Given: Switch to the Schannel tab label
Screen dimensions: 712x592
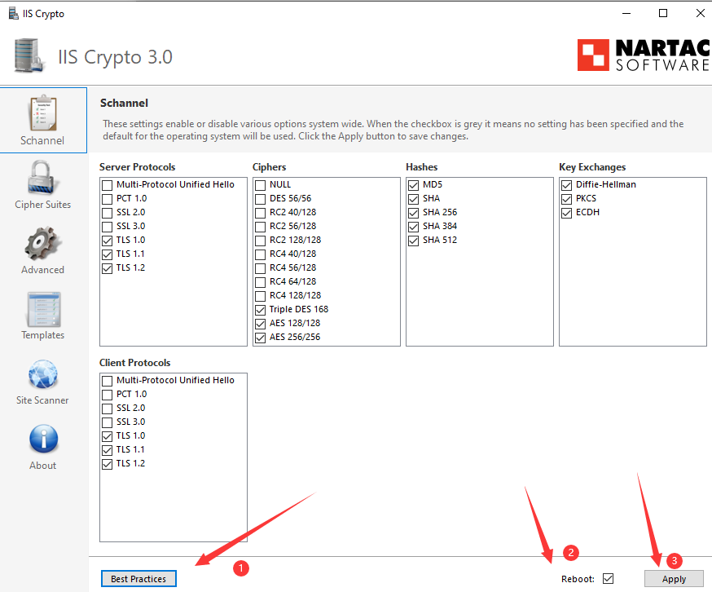Looking at the screenshot, I should [x=42, y=140].
